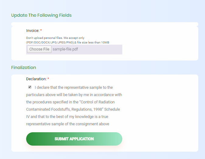
Task: Click the red asterisk beside Invoice
Action: (41, 30)
